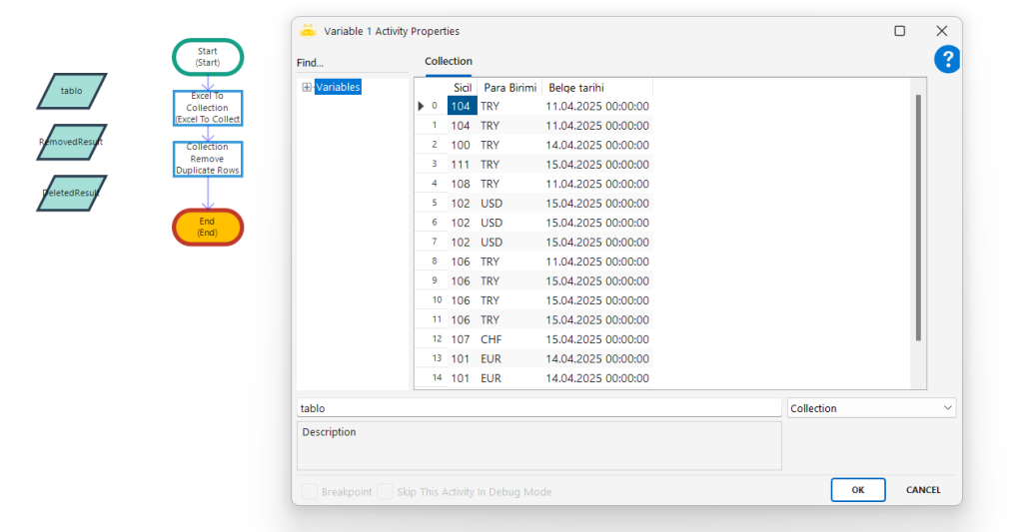Click the RemovedResult variable shape
The width and height of the screenshot is (1023, 532).
[71, 142]
